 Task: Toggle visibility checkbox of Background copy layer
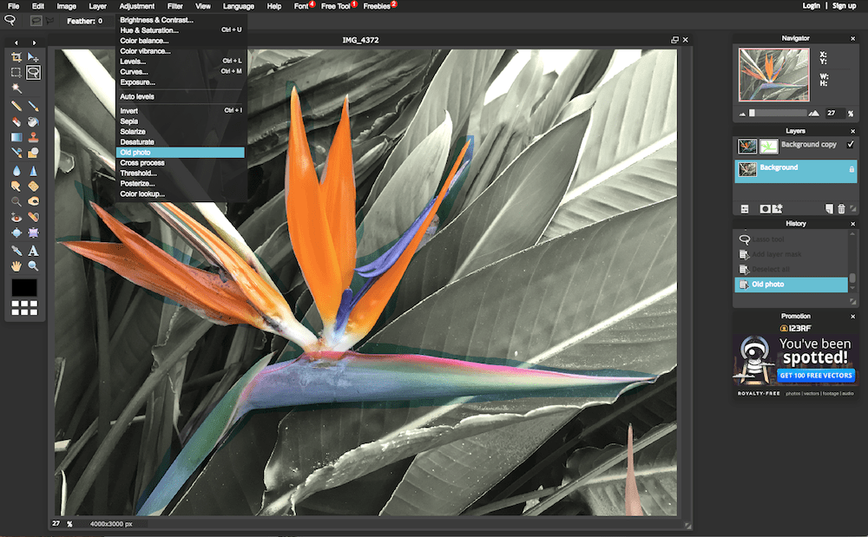tap(851, 144)
